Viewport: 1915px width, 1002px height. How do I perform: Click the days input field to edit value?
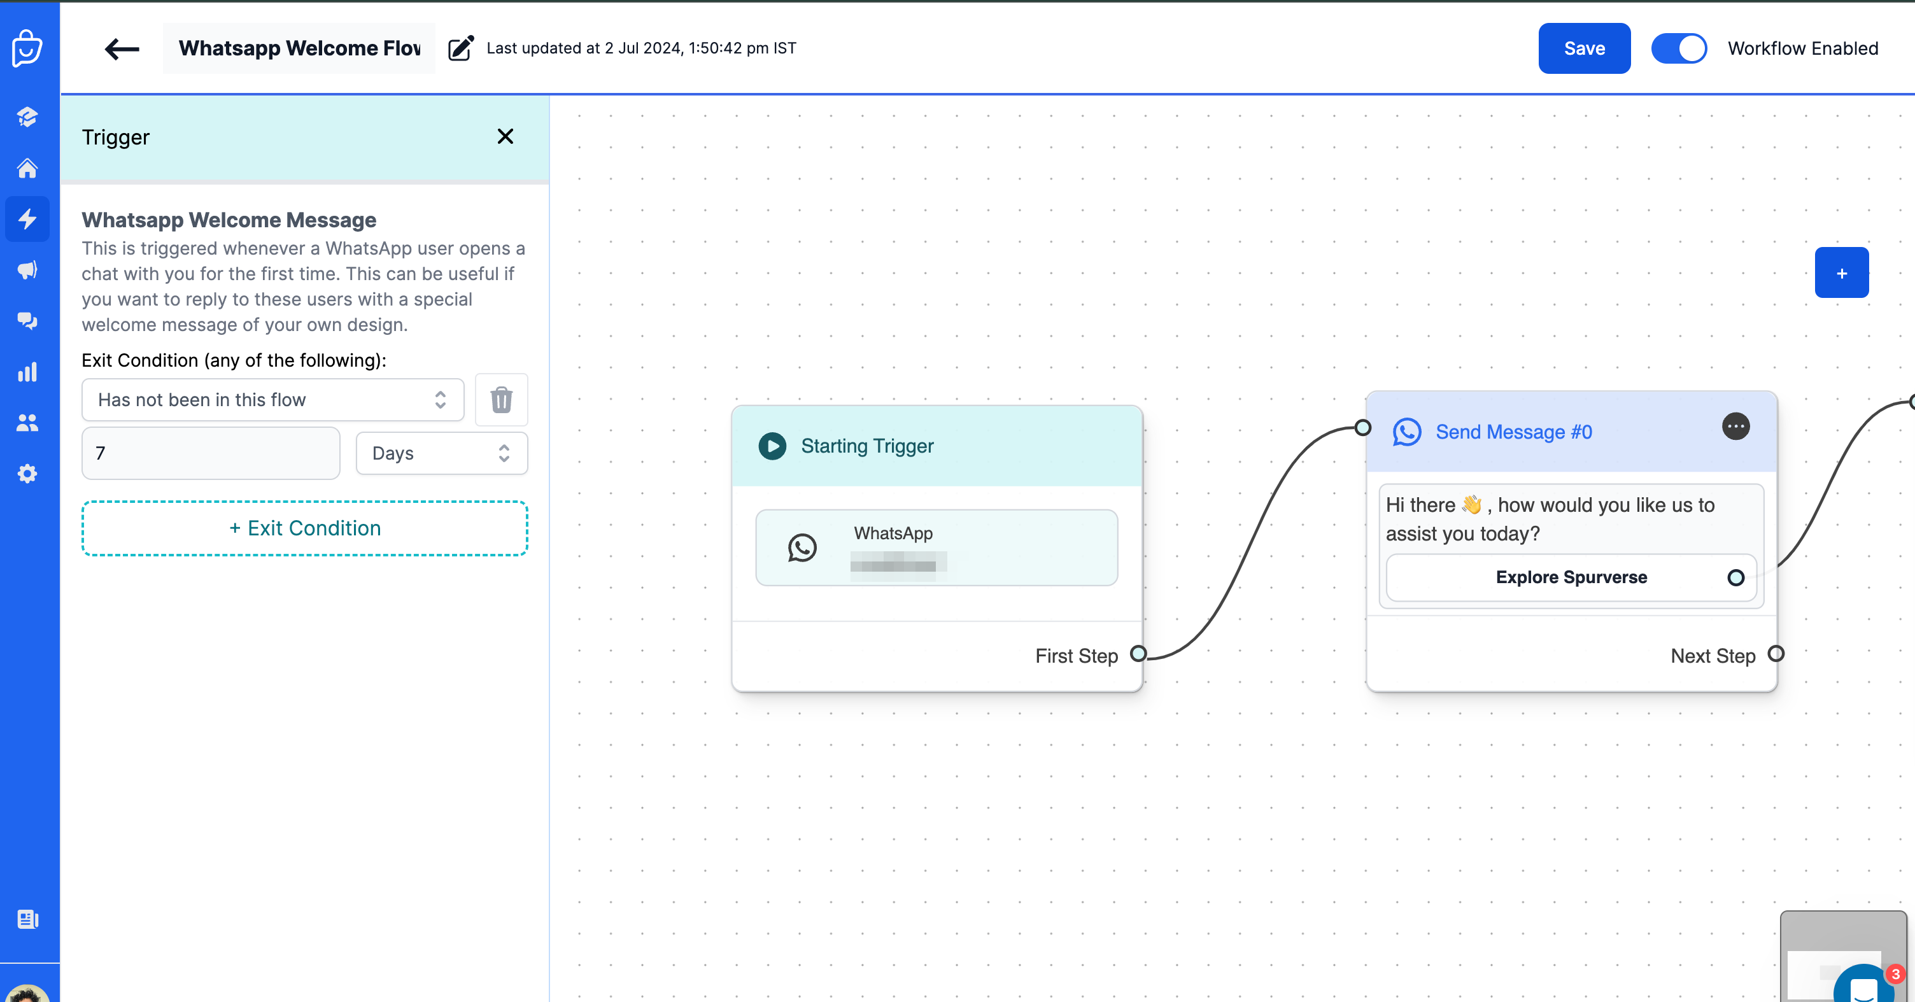[x=211, y=452]
